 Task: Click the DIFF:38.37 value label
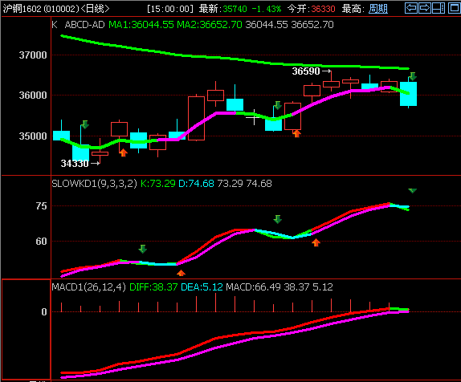153,286
